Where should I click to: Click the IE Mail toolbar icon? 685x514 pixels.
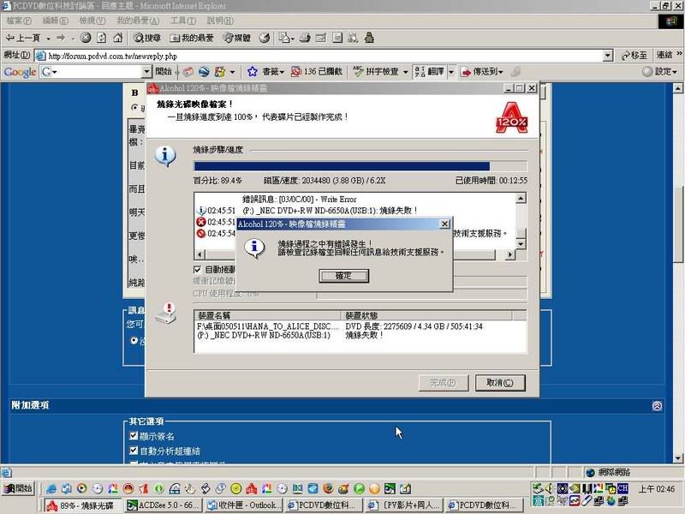point(286,38)
